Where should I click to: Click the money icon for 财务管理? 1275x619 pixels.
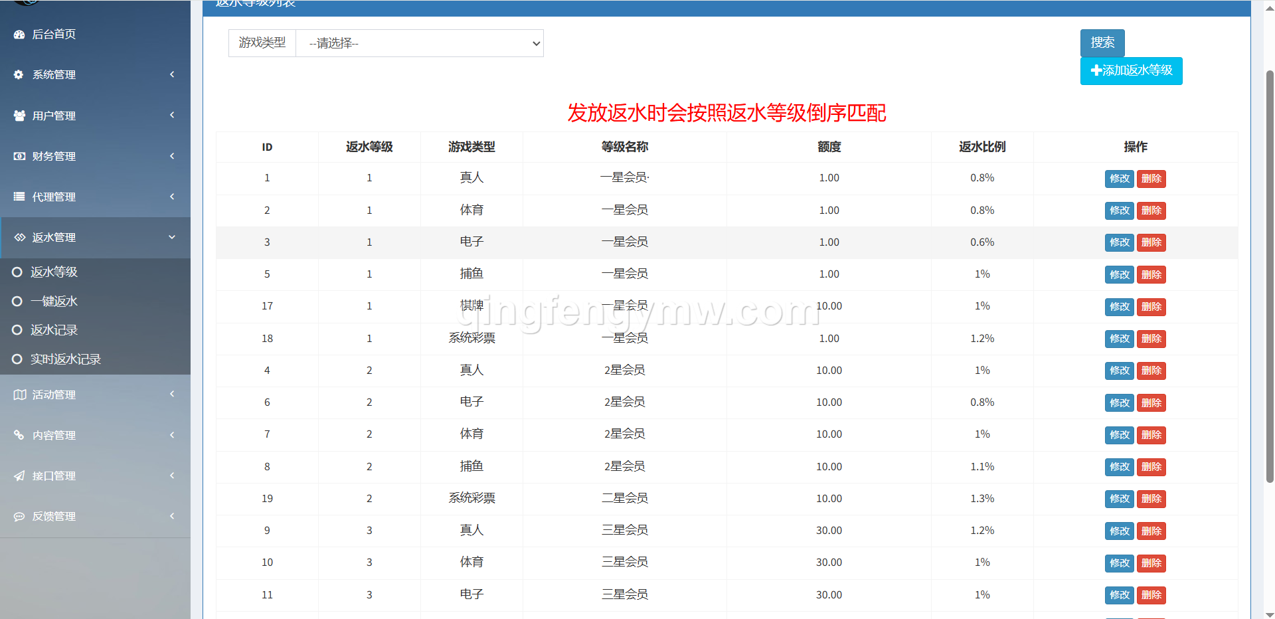[x=19, y=156]
